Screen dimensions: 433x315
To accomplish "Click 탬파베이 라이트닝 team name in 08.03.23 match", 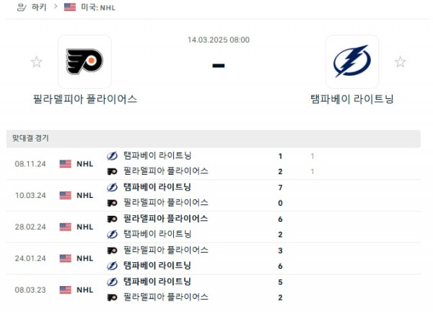I will (x=157, y=281).
